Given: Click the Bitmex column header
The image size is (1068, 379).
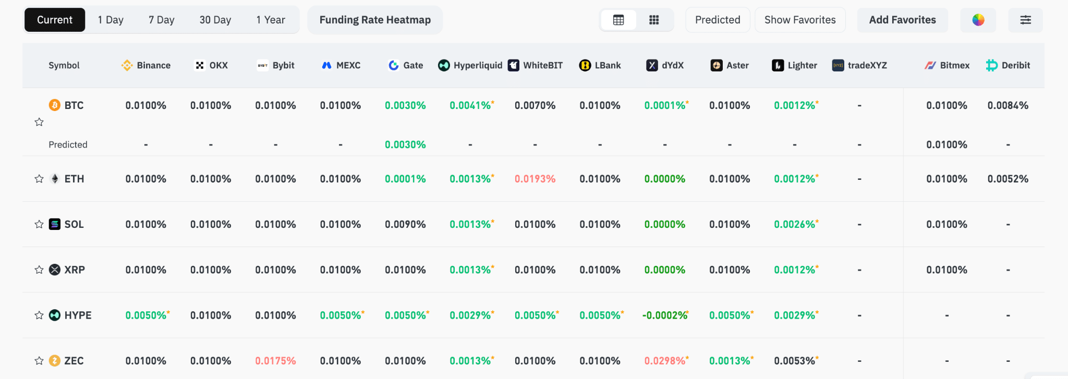Looking at the screenshot, I should click(947, 65).
